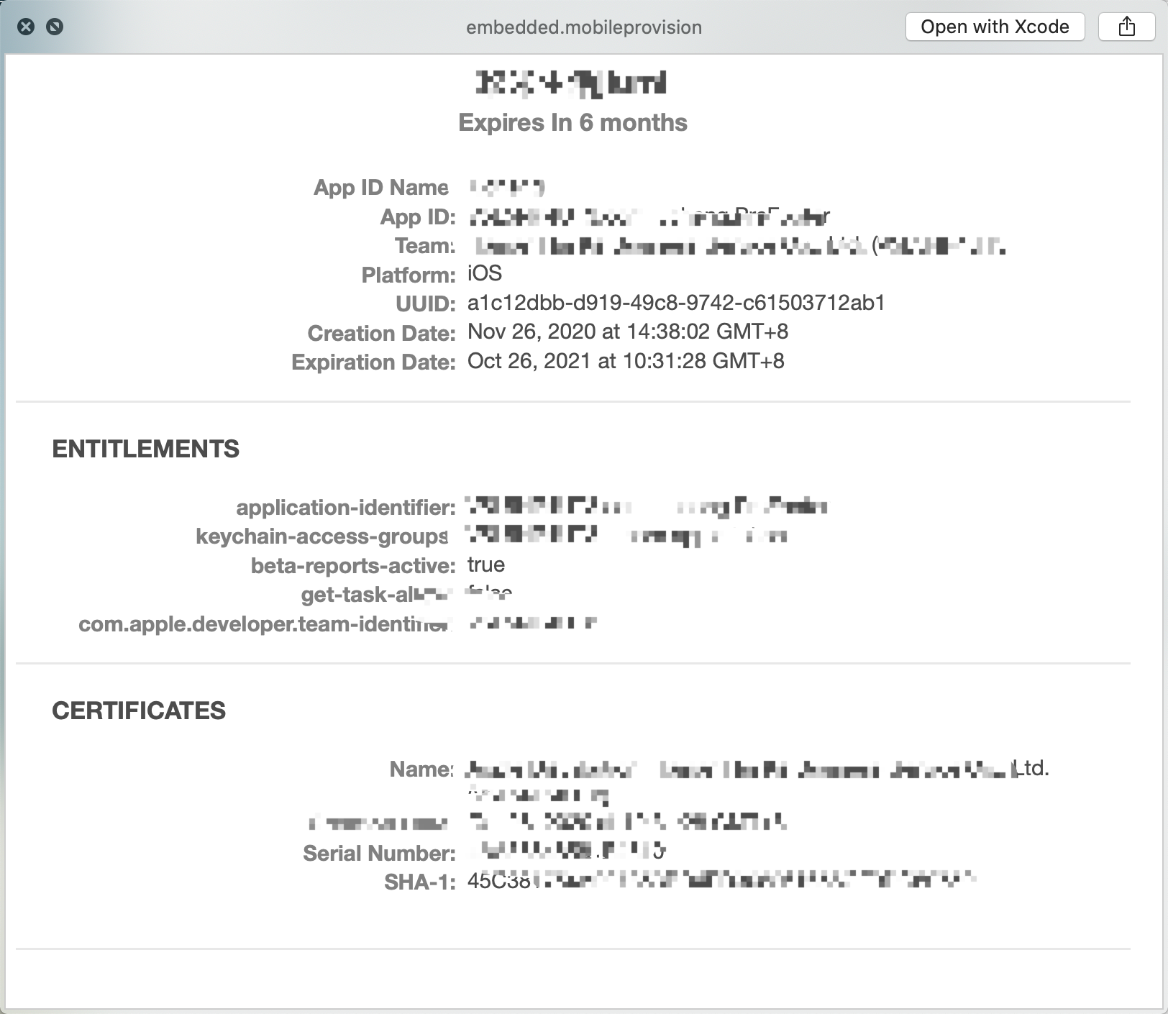
Task: Click the application-identifier entitlement label
Action: tap(346, 506)
